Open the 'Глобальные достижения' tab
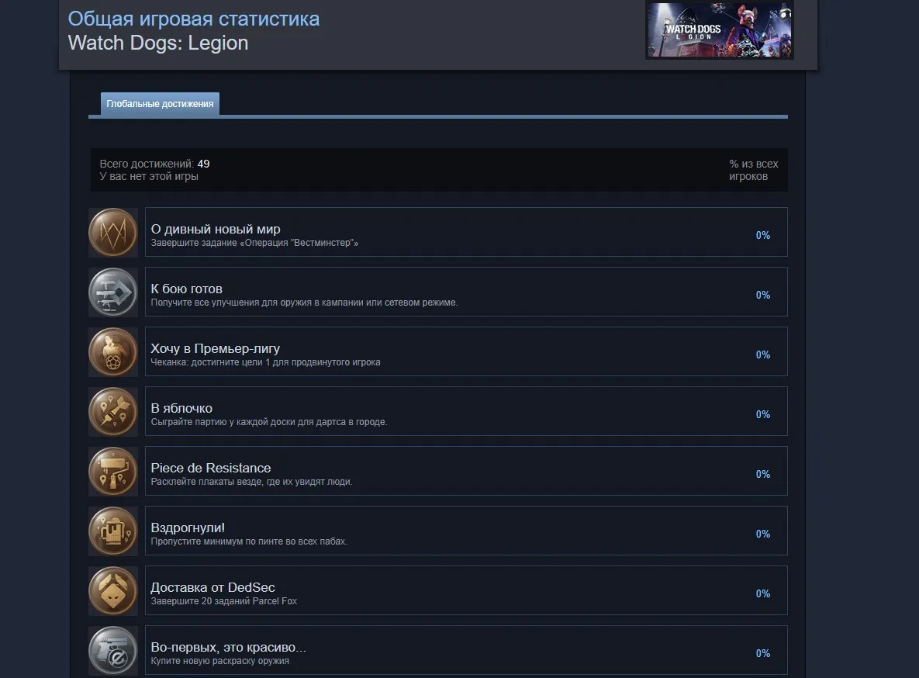The image size is (919, 678). point(160,104)
